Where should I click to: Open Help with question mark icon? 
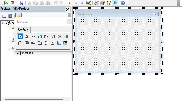tap(123, 3)
